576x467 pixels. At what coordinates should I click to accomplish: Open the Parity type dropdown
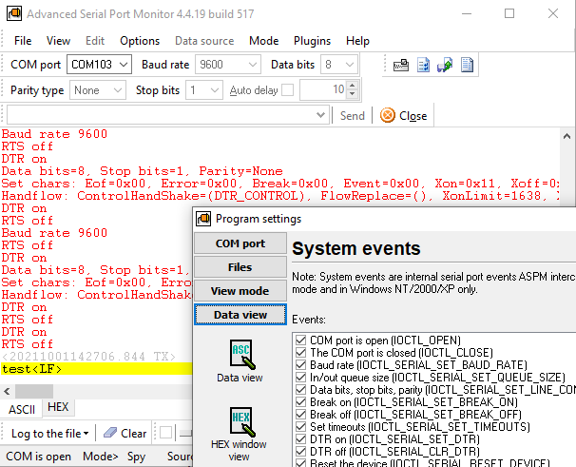click(x=118, y=90)
